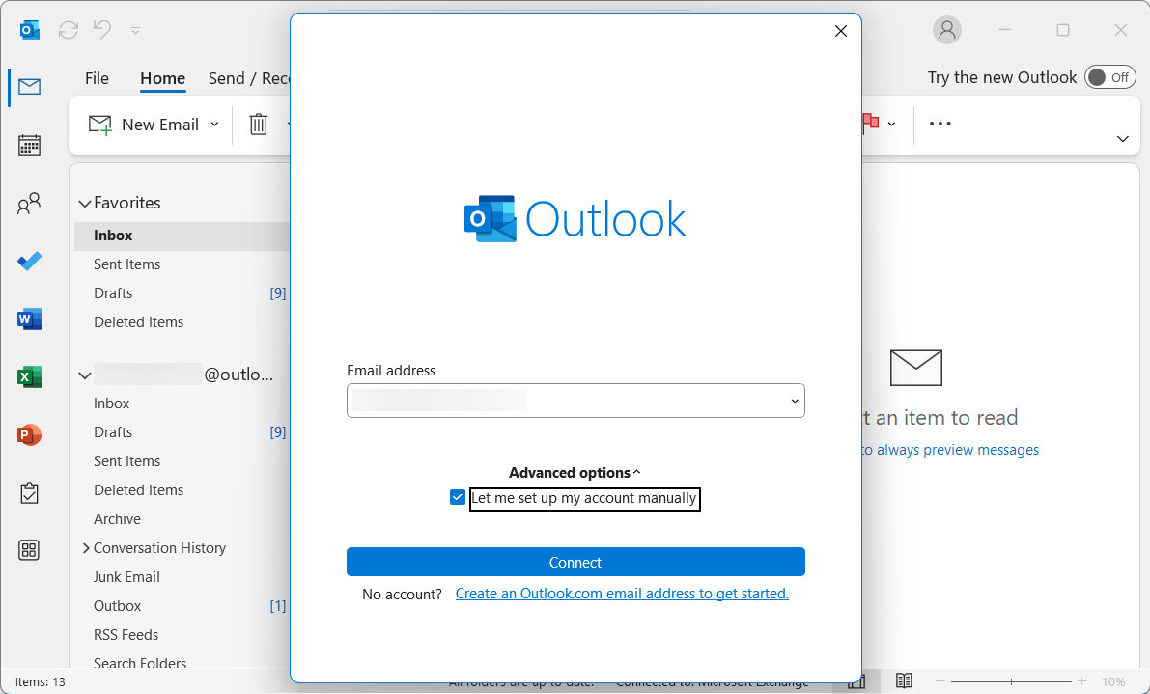Open PowerPoint from the sidebar
1150x694 pixels.
click(29, 434)
